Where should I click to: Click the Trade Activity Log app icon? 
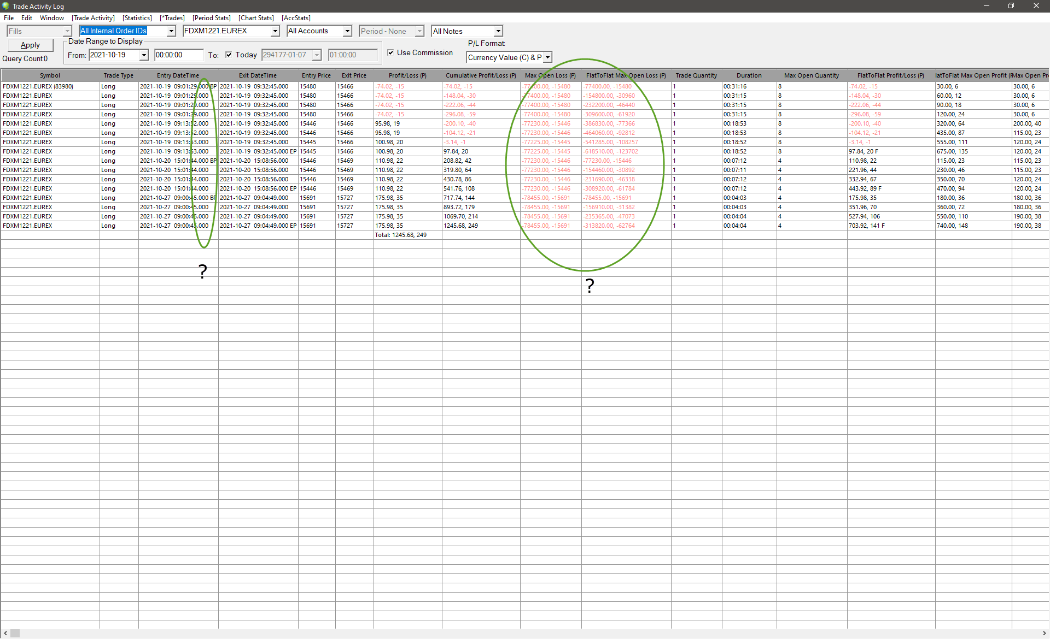[5, 6]
